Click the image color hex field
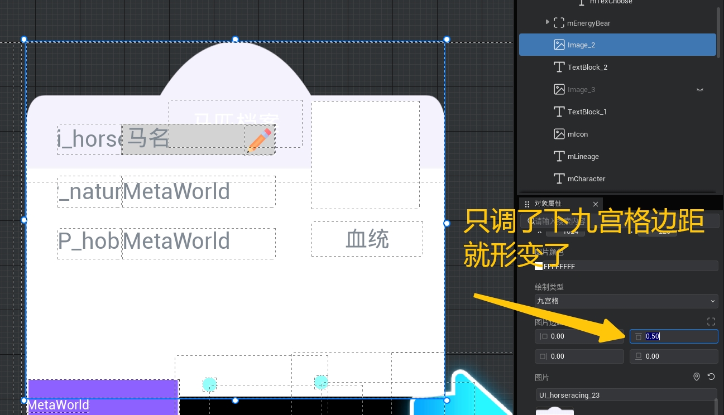This screenshot has height=415, width=724. click(x=626, y=266)
